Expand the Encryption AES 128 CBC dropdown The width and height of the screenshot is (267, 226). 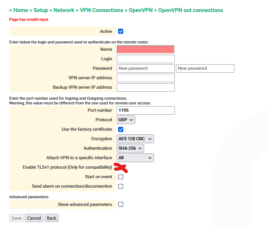pos(135,139)
